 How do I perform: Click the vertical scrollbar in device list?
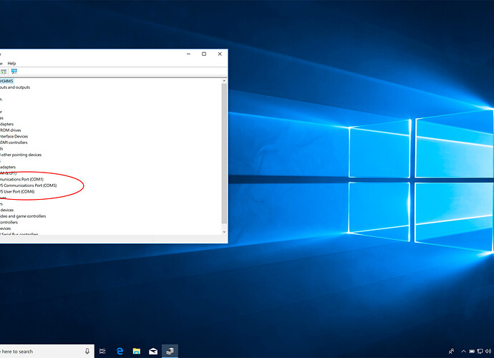coord(224,153)
